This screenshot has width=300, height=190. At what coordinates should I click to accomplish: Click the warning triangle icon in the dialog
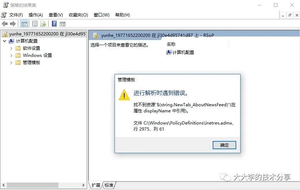tap(124, 95)
